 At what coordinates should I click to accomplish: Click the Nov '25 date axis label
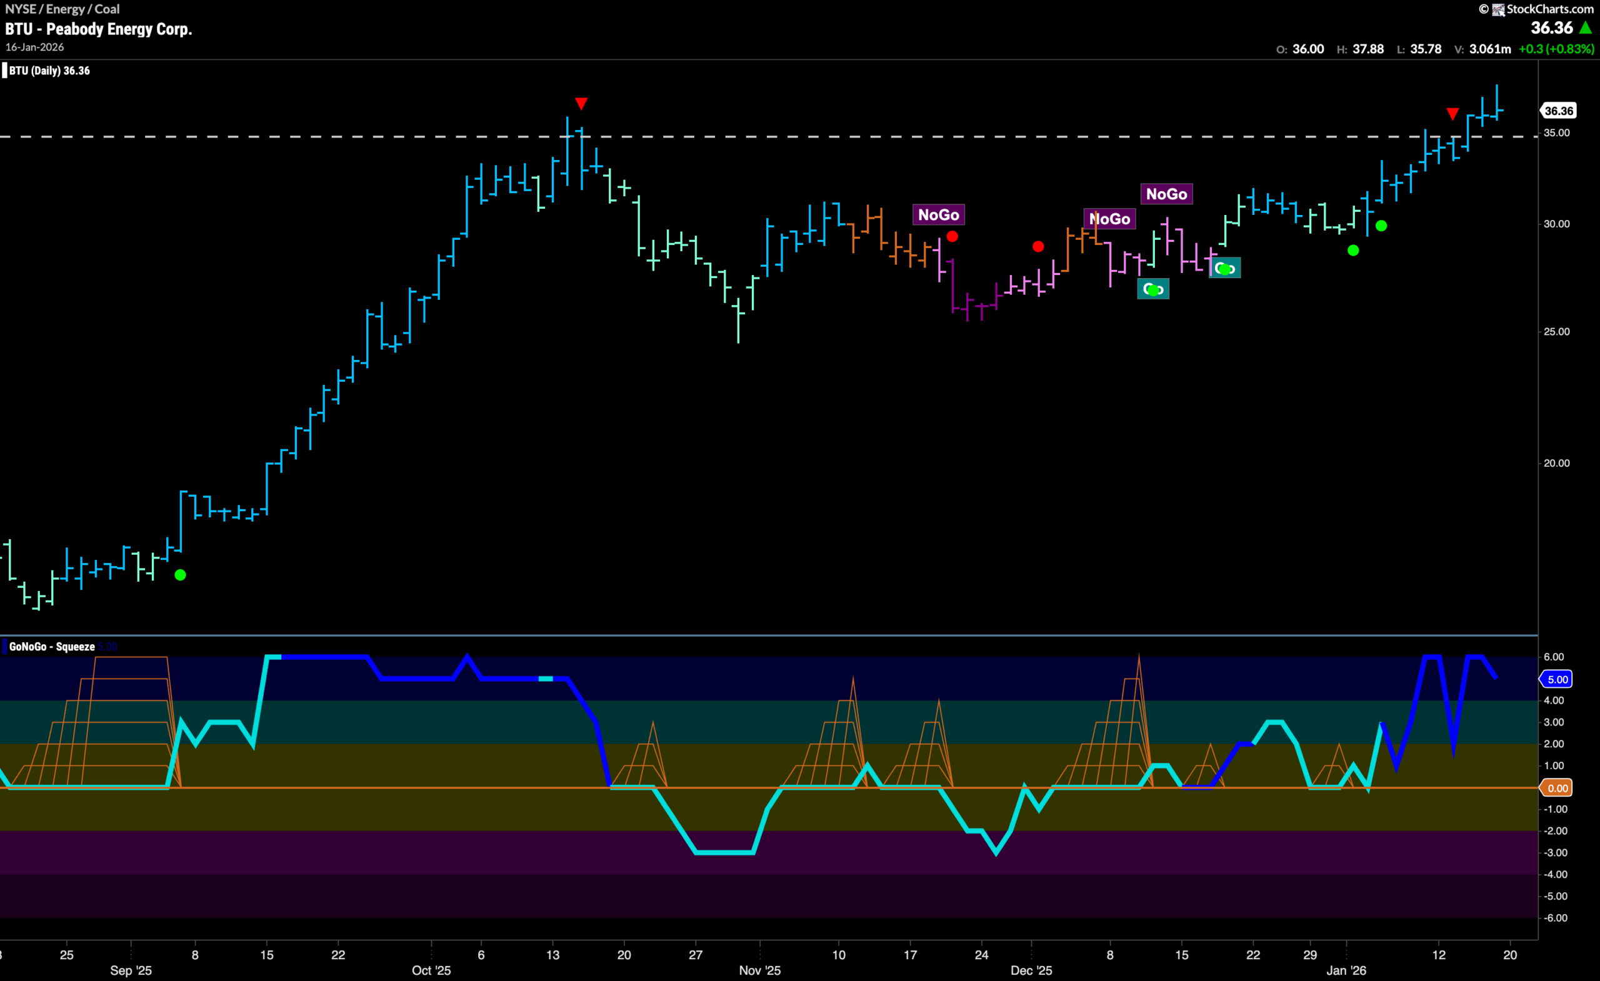760,970
